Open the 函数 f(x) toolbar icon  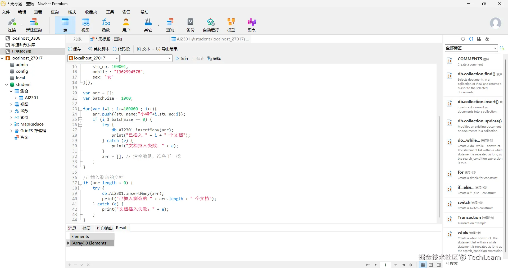coord(106,25)
